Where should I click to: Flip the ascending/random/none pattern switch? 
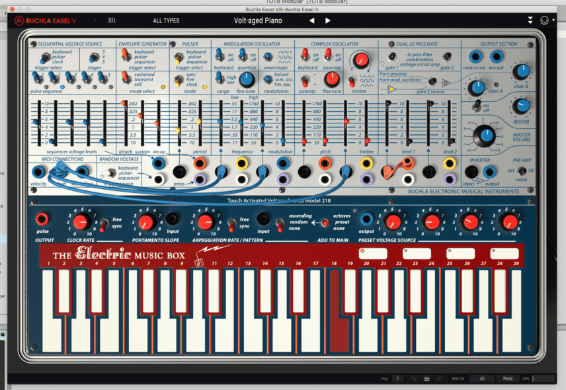280,223
